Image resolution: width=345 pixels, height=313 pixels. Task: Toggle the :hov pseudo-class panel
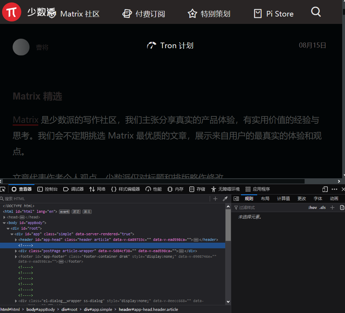pos(312,207)
